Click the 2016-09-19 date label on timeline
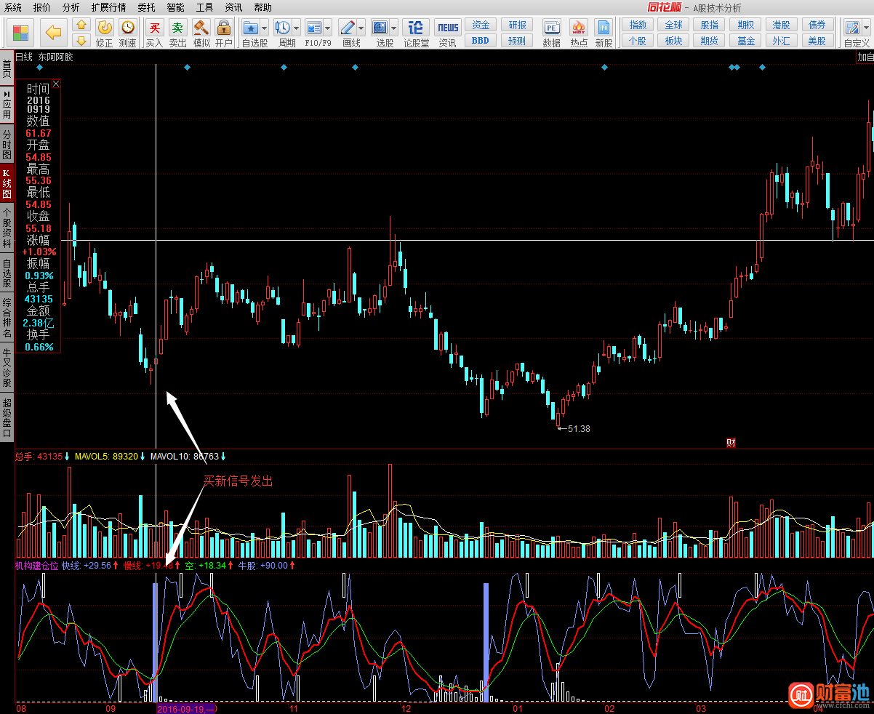 pos(185,708)
